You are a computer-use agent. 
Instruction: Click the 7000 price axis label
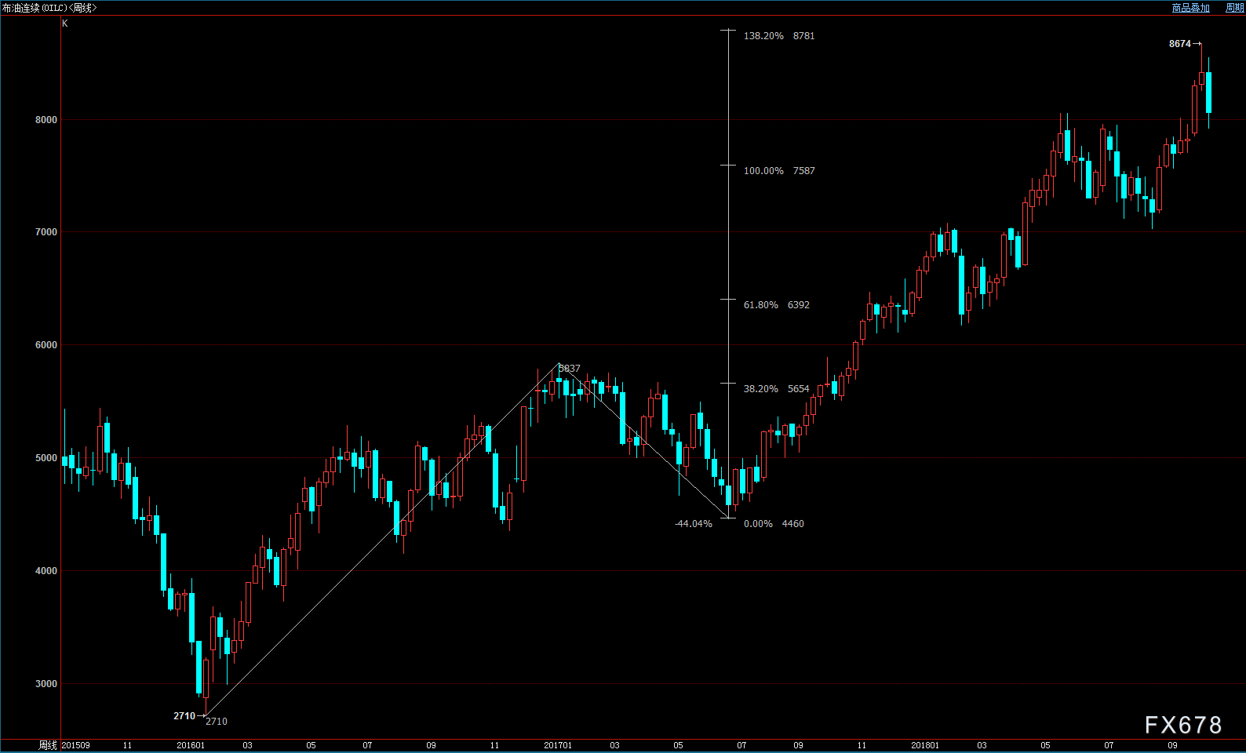pyautogui.click(x=46, y=232)
